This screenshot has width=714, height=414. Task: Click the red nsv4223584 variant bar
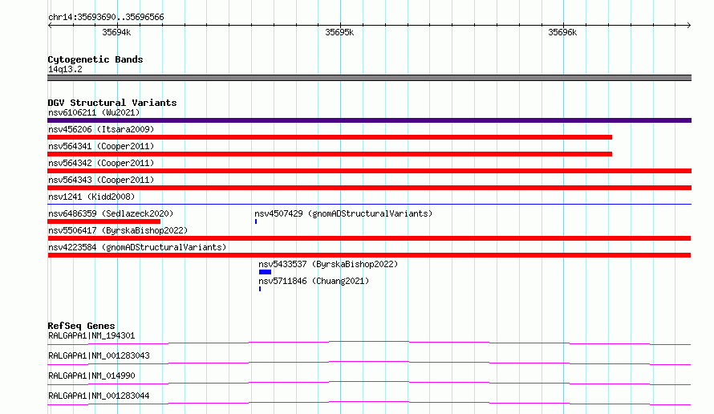369,255
